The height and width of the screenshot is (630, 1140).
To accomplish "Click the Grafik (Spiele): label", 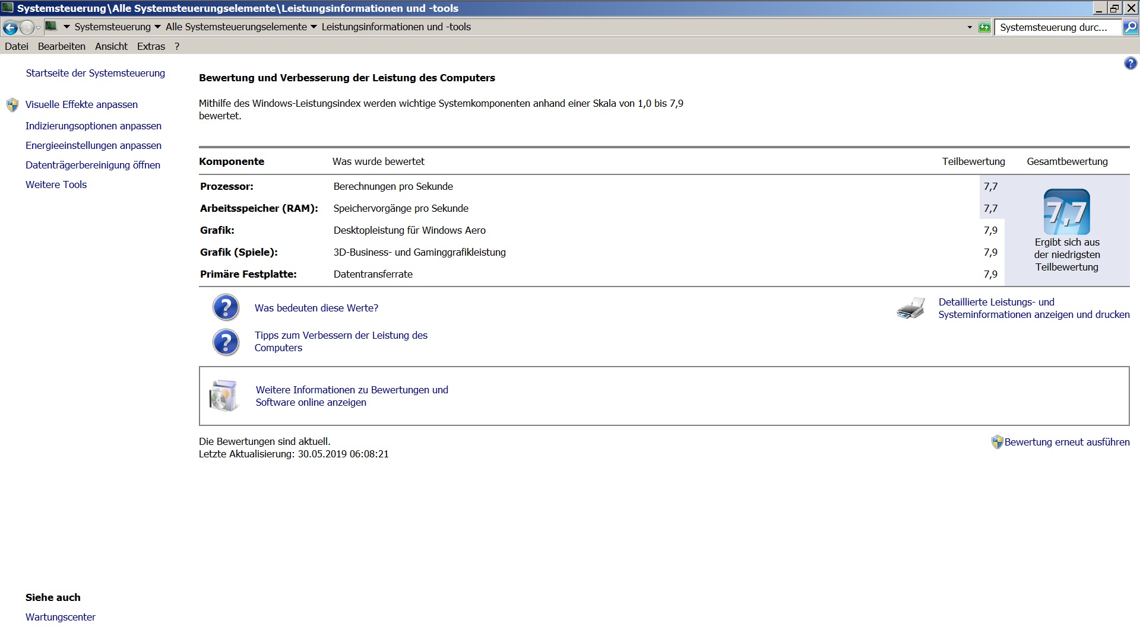I will pos(239,252).
